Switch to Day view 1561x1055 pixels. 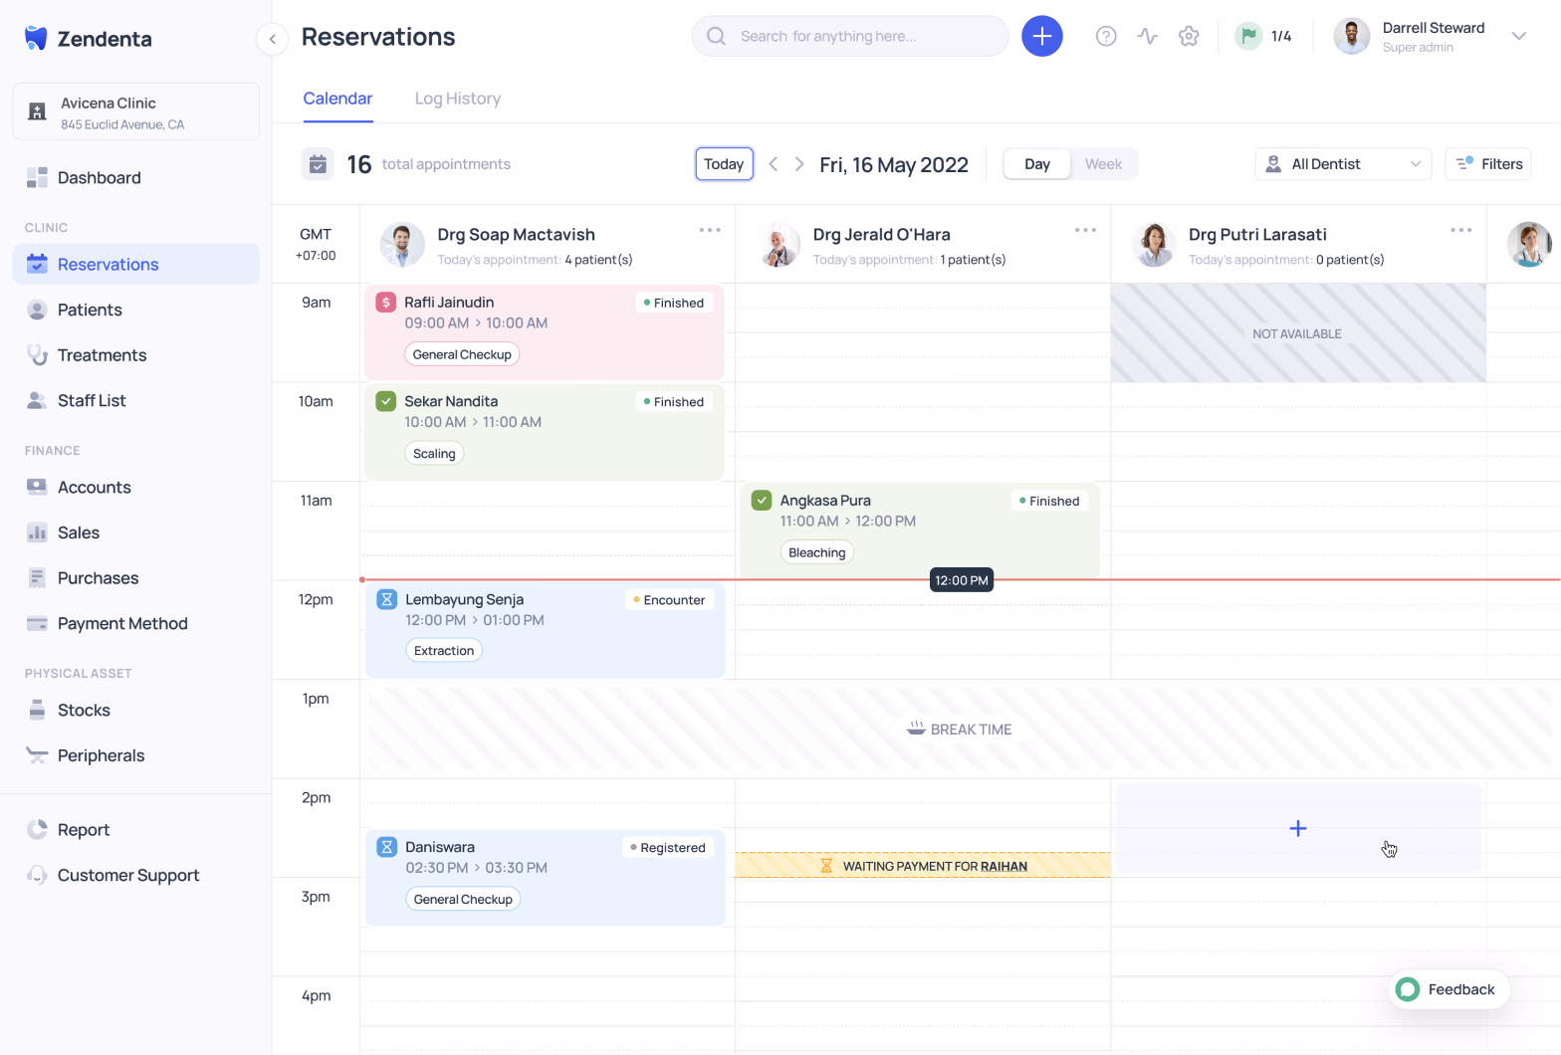pos(1036,164)
